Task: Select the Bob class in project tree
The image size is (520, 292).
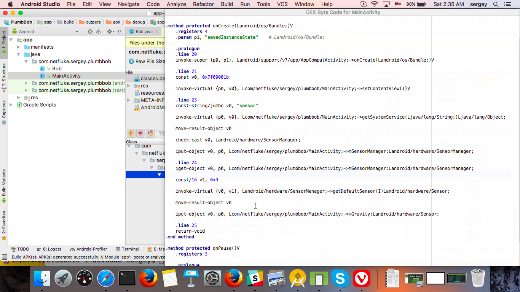Action: click(x=57, y=69)
